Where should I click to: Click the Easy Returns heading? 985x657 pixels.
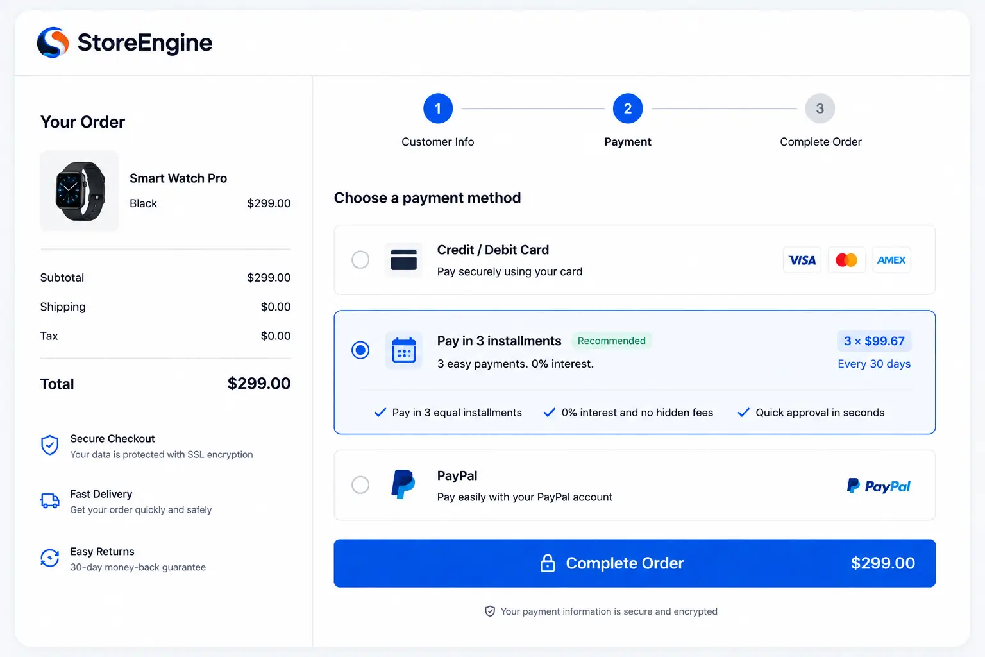click(x=102, y=552)
